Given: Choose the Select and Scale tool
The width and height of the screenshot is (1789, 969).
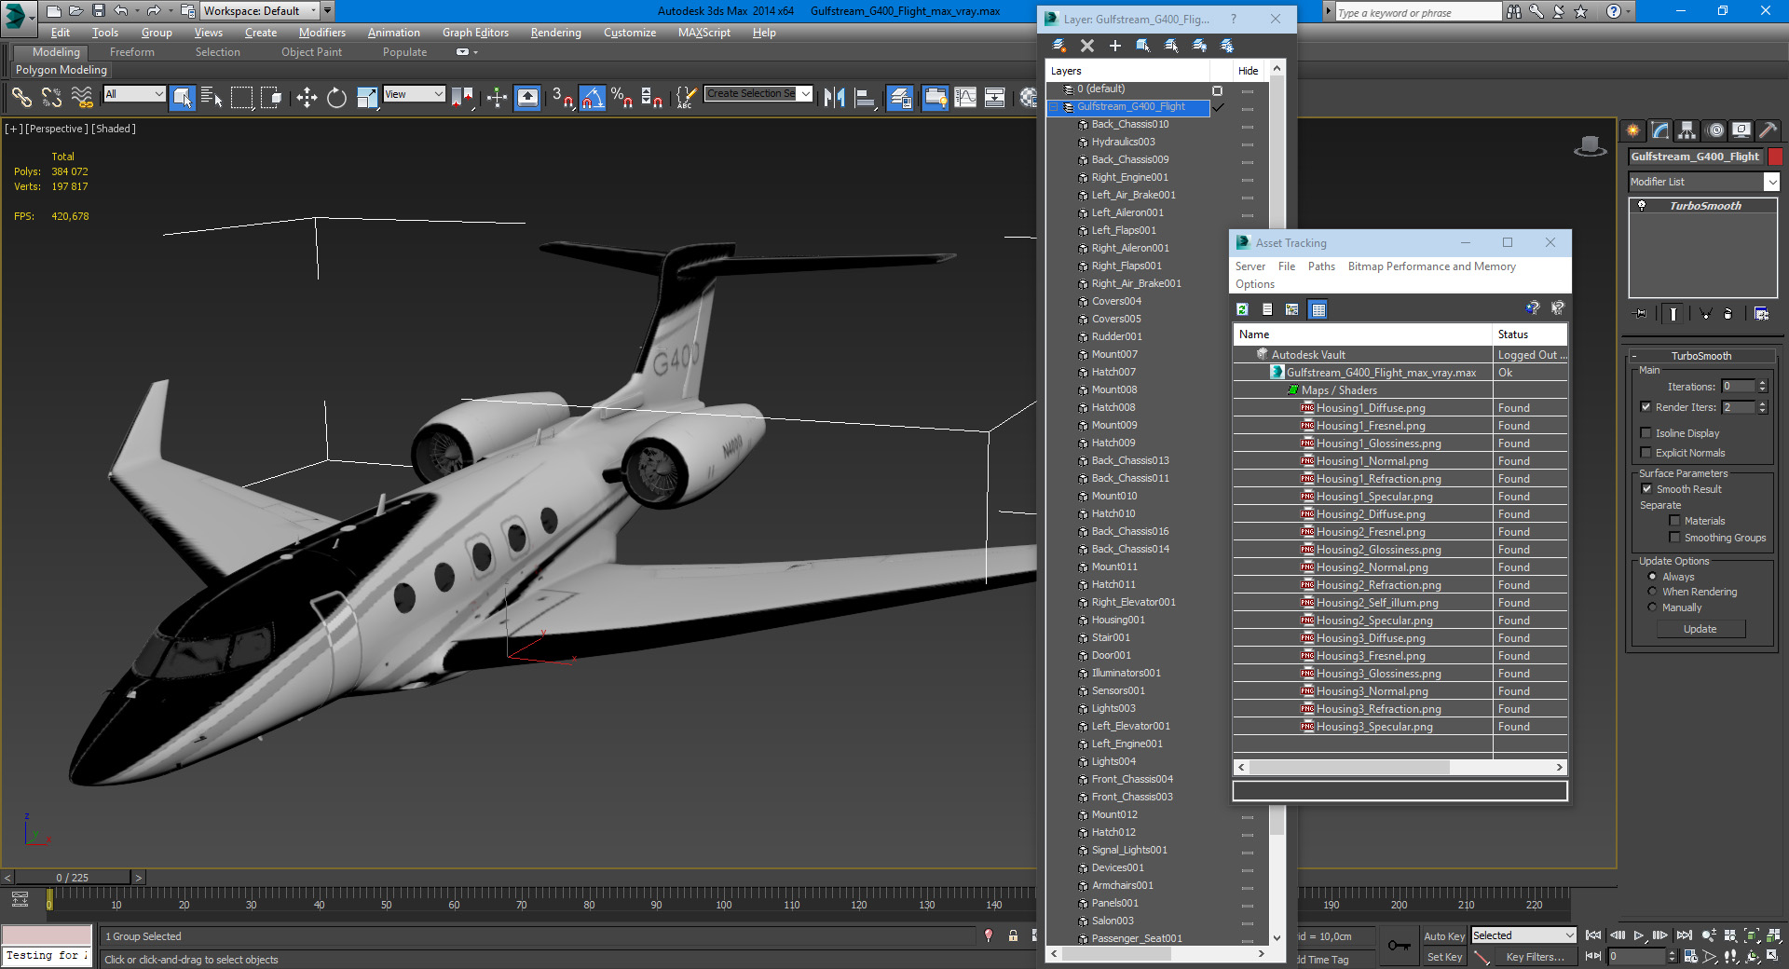Looking at the screenshot, I should 367,97.
